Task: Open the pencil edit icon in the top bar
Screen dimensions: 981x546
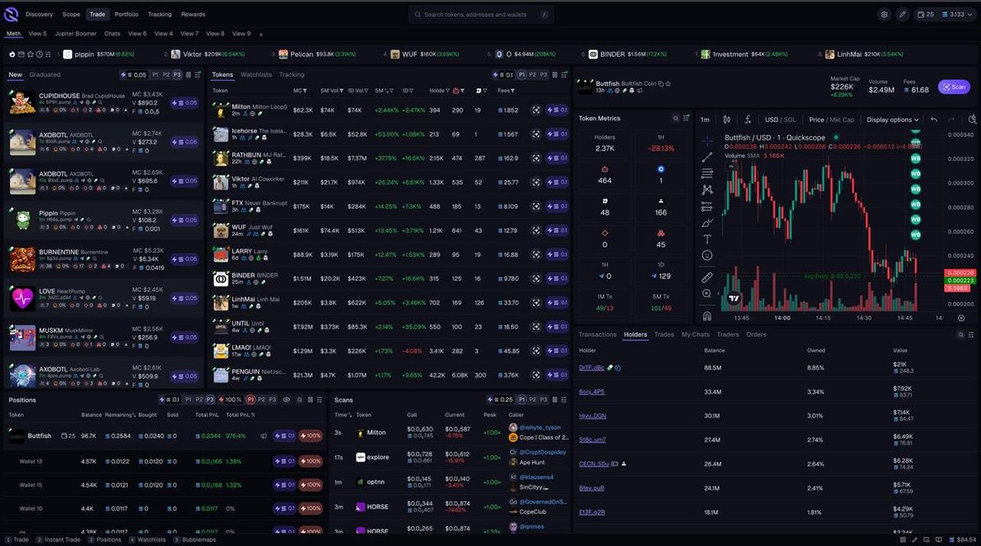Action: click(x=903, y=14)
